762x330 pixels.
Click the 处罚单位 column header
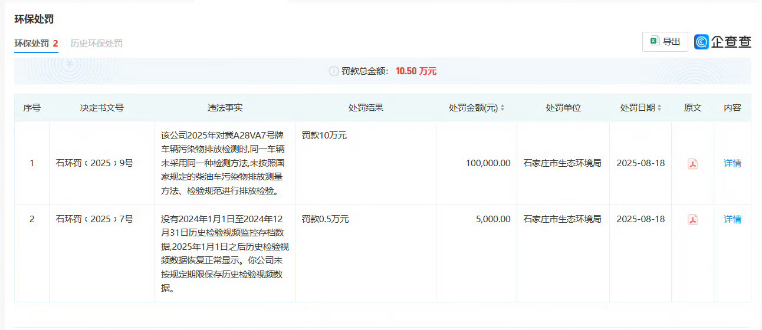click(563, 108)
